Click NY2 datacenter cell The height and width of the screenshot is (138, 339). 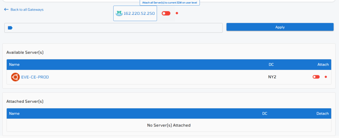coord(272,77)
